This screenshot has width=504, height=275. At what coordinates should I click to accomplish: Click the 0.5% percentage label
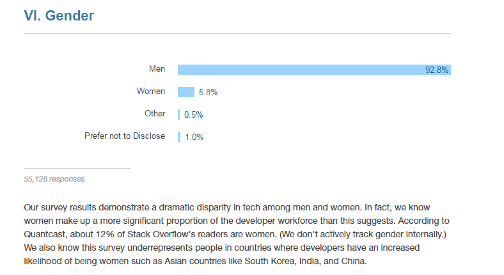(194, 114)
